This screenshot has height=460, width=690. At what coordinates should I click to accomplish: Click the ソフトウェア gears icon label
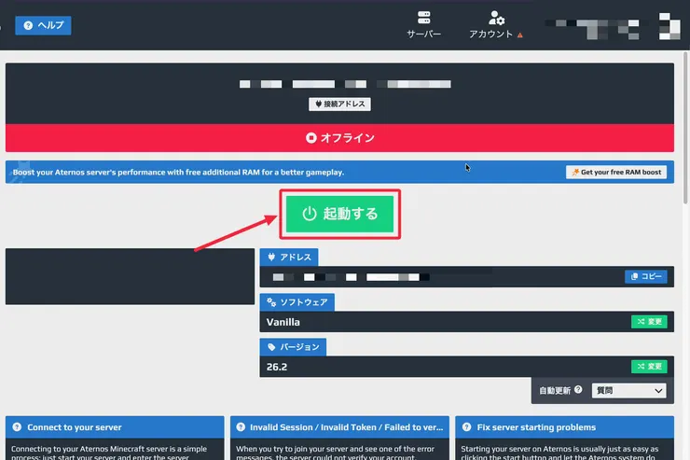coord(297,302)
